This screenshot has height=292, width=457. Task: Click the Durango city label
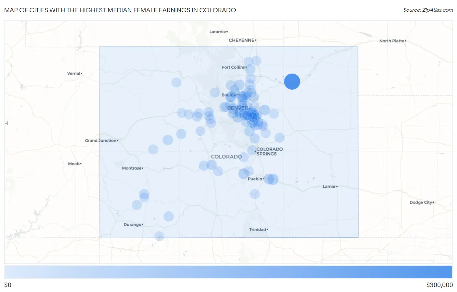pyautogui.click(x=132, y=224)
